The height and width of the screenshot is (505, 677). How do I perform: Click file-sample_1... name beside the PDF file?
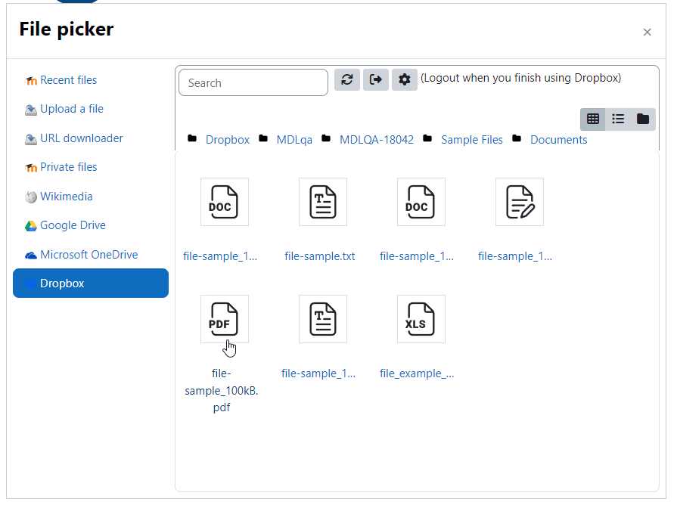pos(318,373)
